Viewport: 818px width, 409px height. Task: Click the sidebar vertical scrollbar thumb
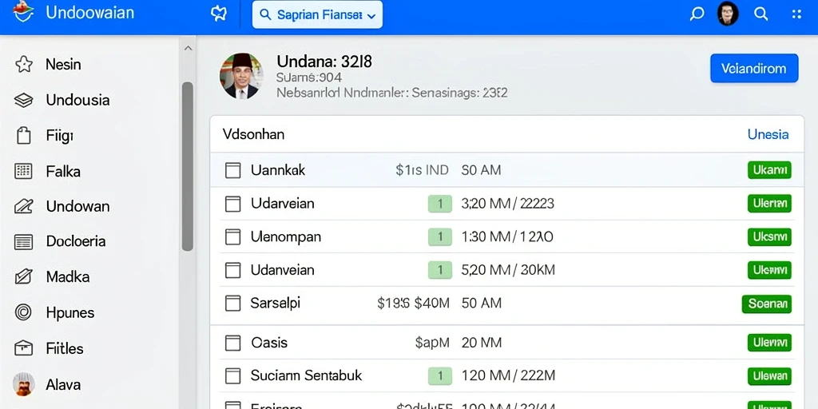188,166
